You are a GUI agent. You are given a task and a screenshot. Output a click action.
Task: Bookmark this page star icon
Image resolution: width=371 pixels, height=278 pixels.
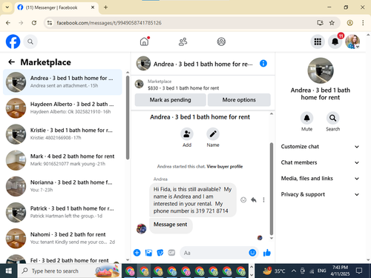click(x=332, y=23)
